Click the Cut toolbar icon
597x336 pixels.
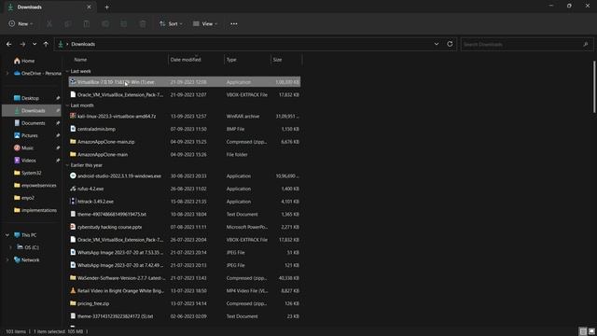pos(49,24)
